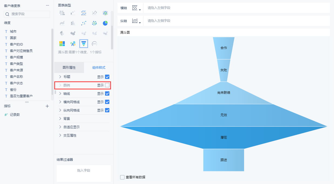
Task: Open the 横轴 dropdown arrow
Action: (x=140, y=10)
